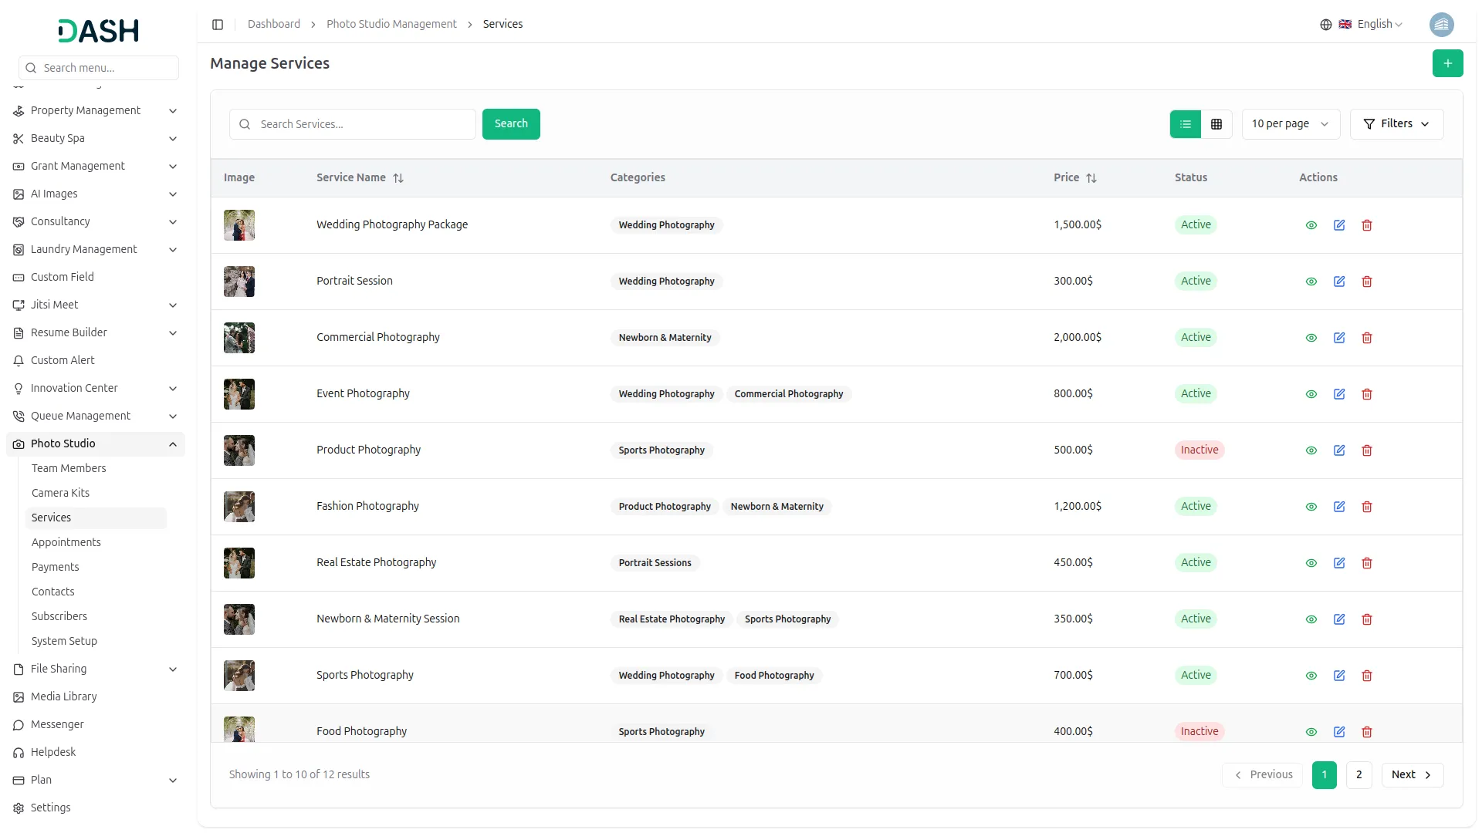Image resolution: width=1482 pixels, height=833 pixels.
Task: Click the delete icon for Food Photography
Action: 1367,732
